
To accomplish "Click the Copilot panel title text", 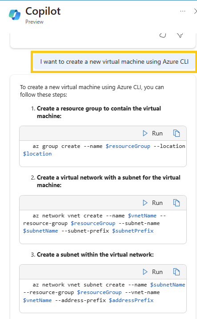I will (x=43, y=11).
